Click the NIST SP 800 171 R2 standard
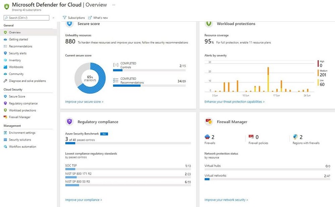335x207 pixels. (x=78, y=174)
